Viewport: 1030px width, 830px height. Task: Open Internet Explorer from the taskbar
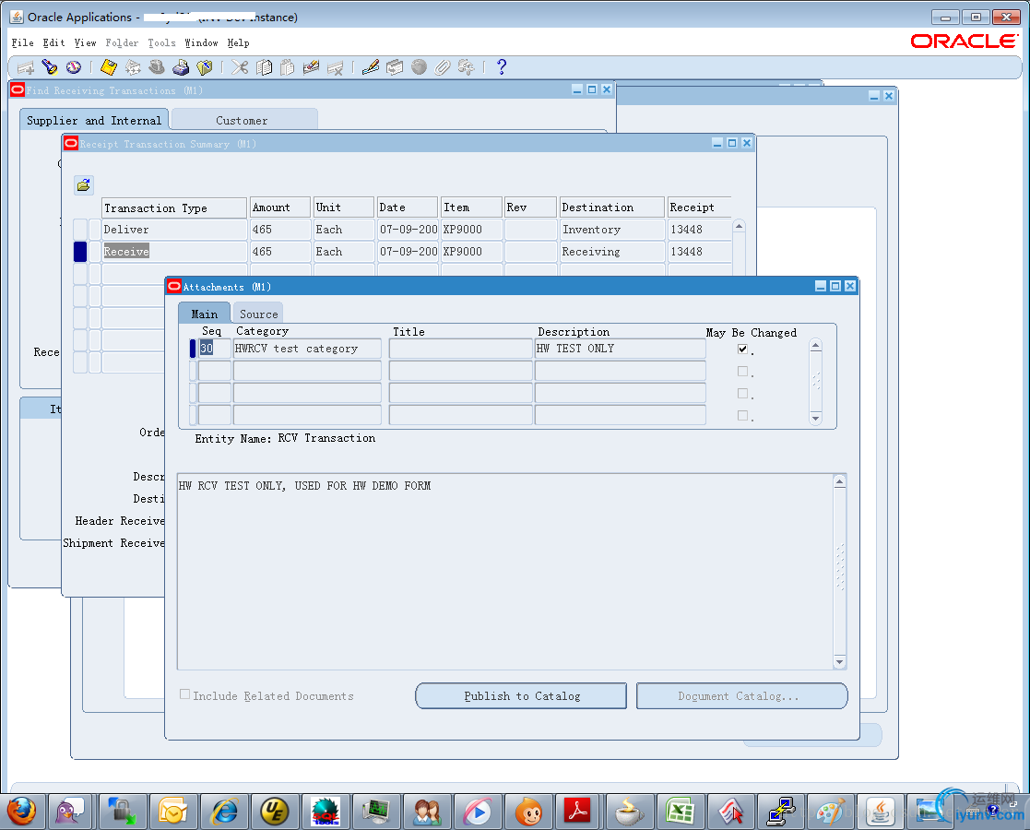(224, 812)
